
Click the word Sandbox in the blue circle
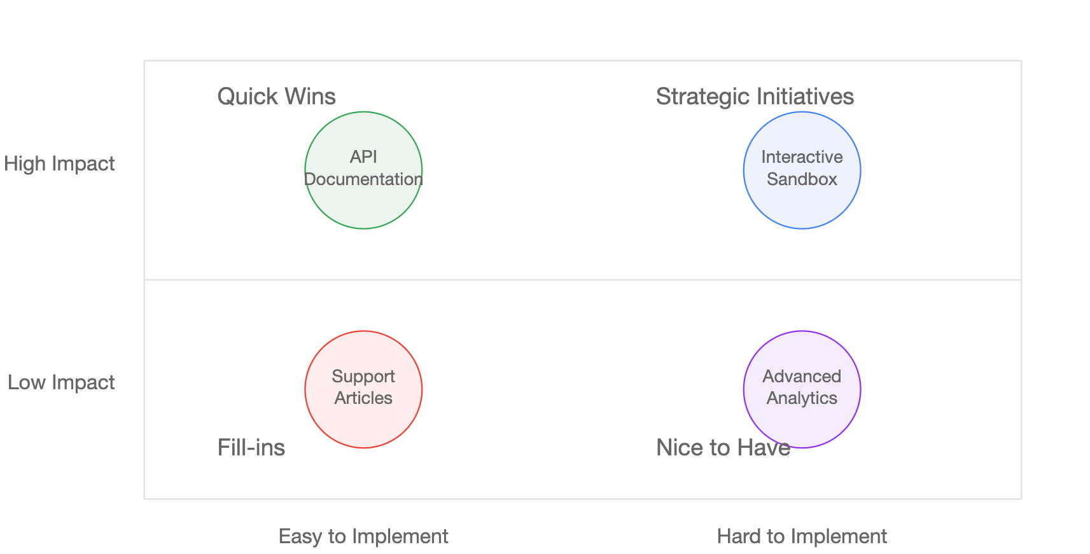point(802,179)
